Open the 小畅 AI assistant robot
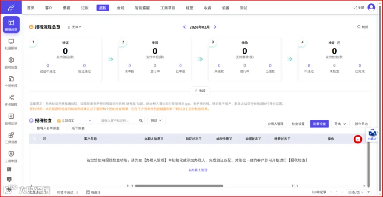The image size is (383, 197). (x=373, y=134)
